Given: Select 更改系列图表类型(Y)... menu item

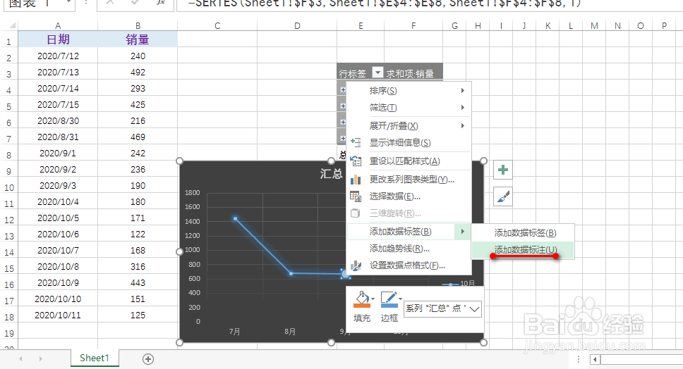Looking at the screenshot, I should [x=409, y=179].
